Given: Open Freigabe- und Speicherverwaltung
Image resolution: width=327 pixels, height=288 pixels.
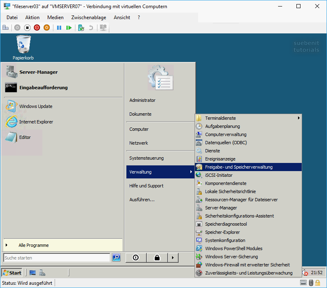Looking at the screenshot, I should coord(248,167).
